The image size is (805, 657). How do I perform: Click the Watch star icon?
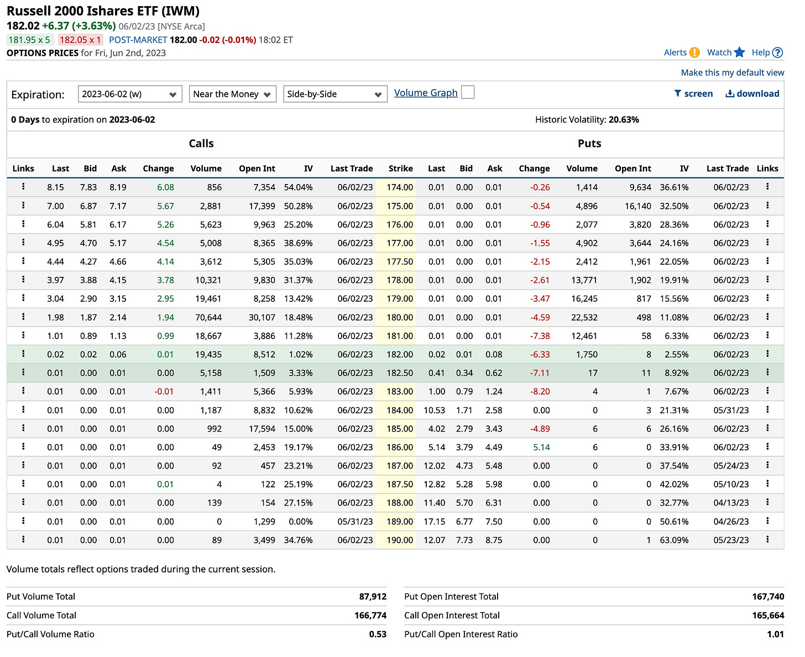click(x=740, y=52)
